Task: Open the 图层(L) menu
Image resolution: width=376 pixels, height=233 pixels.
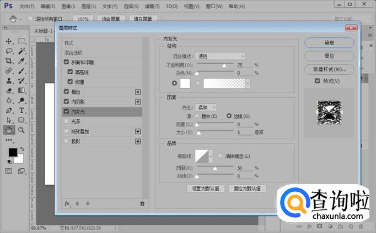Action: click(89, 7)
